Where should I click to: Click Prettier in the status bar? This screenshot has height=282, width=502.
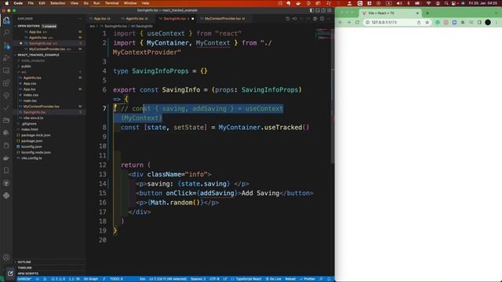pyautogui.click(x=307, y=279)
